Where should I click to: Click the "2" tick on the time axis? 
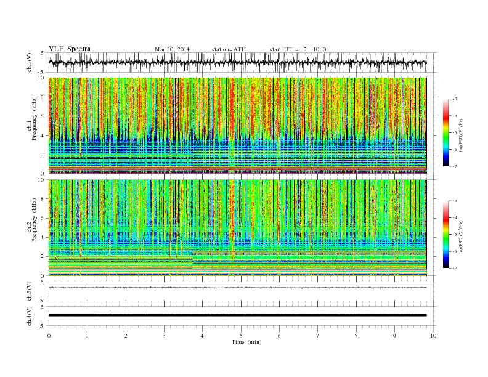coord(126,336)
